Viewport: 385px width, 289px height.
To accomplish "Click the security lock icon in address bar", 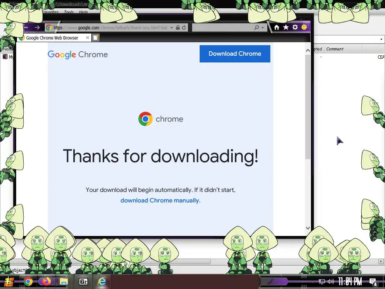I will tap(178, 27).
